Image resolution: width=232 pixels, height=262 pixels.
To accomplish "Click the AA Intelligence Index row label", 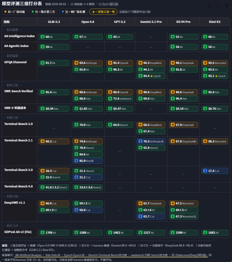I will click(x=19, y=36).
